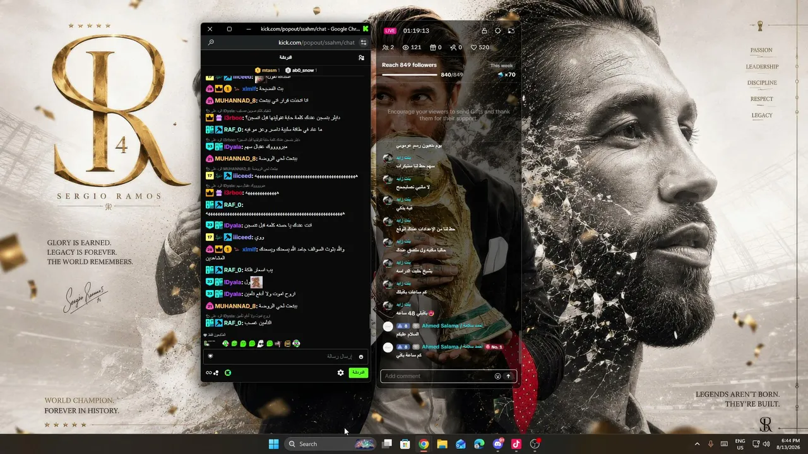Click the LIVE badge in TikTok panel
Screen dimensions: 808x454
(x=390, y=31)
